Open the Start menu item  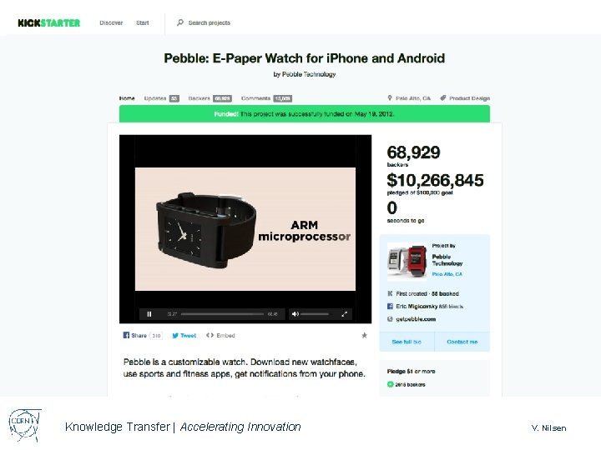(x=142, y=23)
